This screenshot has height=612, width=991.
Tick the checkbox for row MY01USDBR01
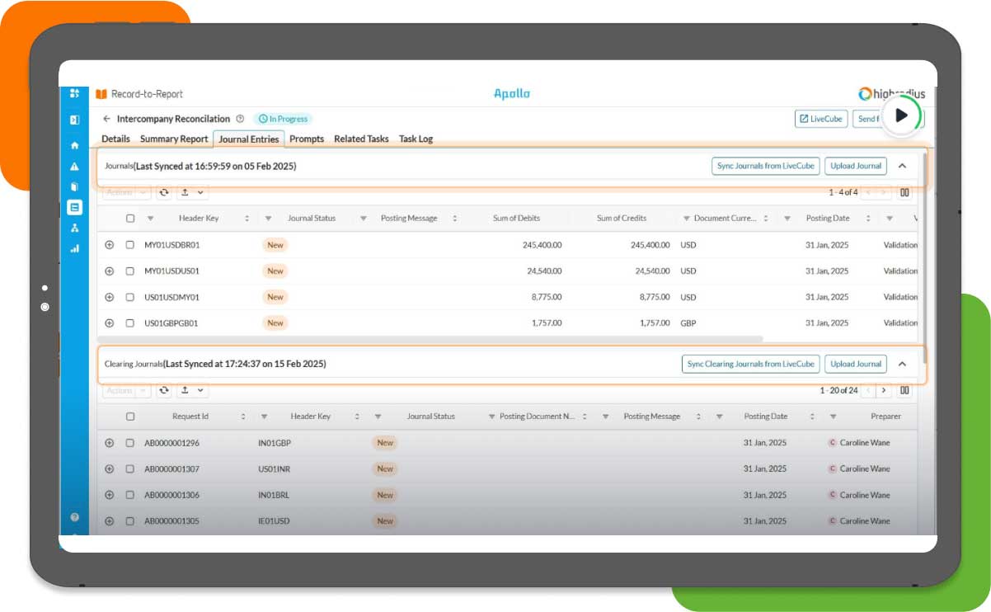click(x=129, y=244)
